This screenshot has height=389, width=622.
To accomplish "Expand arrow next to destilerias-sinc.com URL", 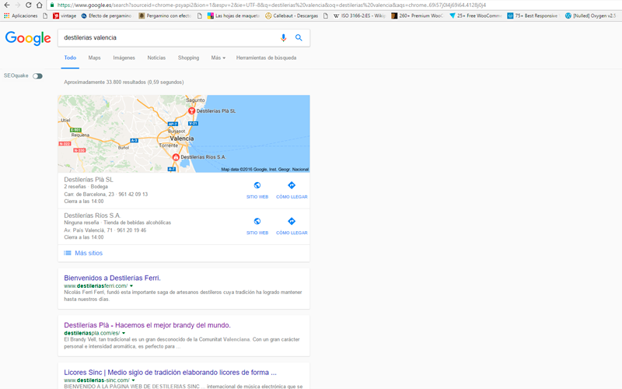I will tap(133, 380).
